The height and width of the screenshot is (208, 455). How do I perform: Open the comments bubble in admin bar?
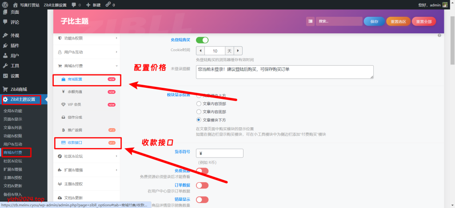(74, 5)
